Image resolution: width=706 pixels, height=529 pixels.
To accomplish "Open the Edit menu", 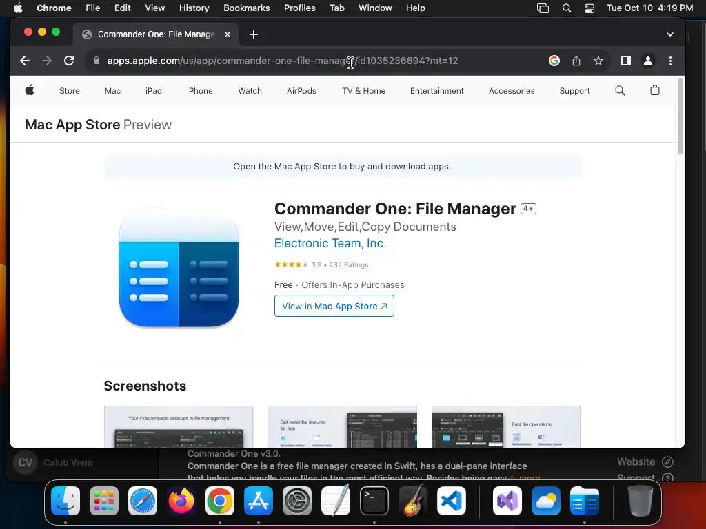I will [x=122, y=8].
